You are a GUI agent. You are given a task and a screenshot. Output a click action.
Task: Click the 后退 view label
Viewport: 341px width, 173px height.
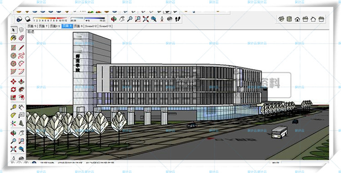pyautogui.click(x=30, y=31)
